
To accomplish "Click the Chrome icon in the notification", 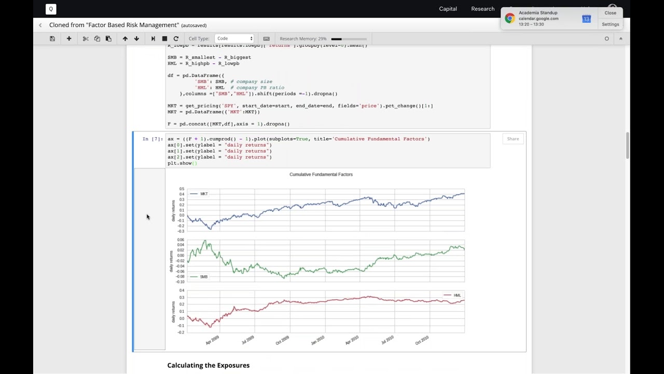I will coord(510,19).
